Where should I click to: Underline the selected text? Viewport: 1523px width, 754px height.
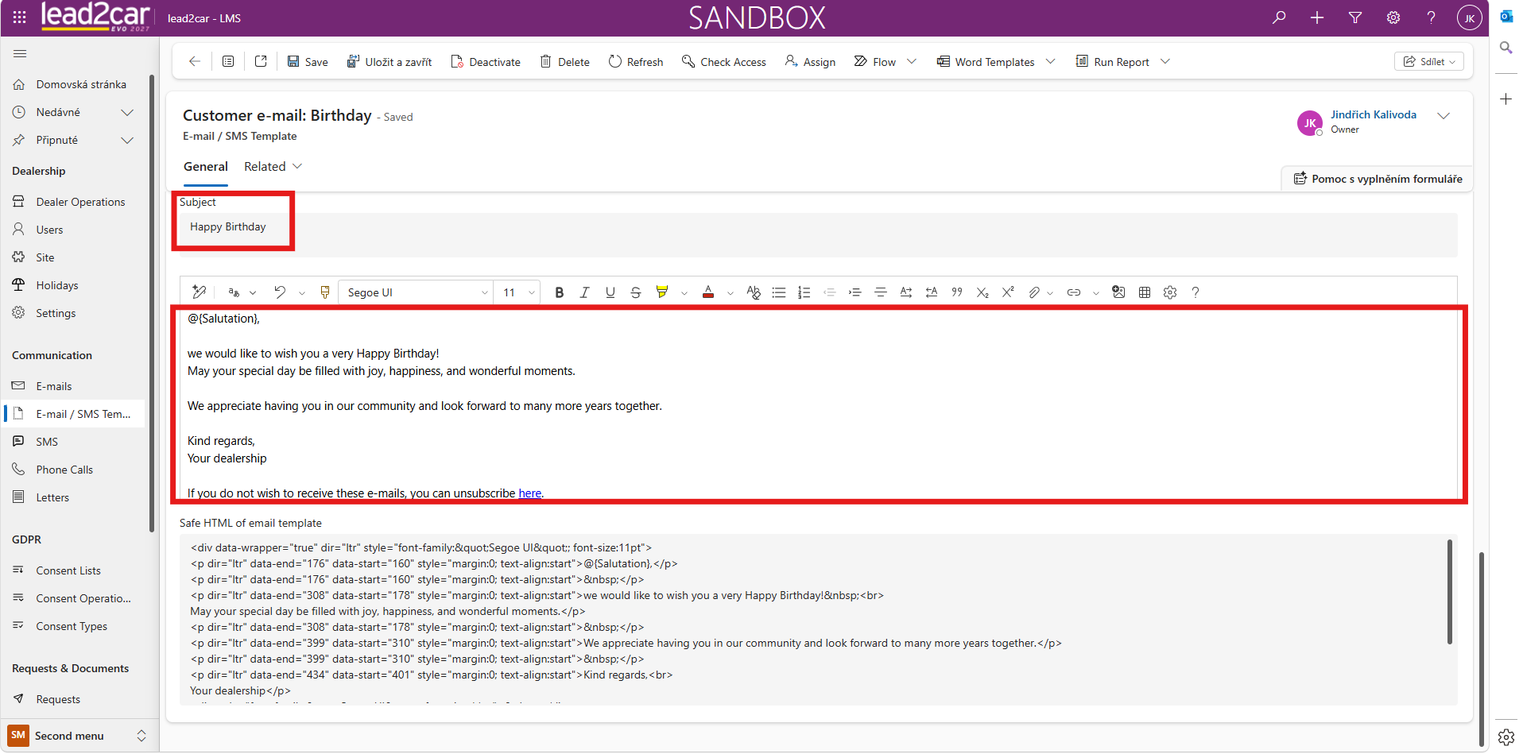pyautogui.click(x=610, y=292)
